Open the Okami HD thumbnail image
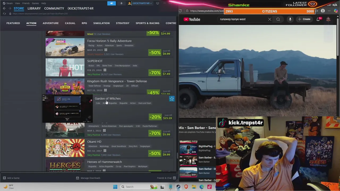340x191 pixels. pyautogui.click(x=65, y=148)
